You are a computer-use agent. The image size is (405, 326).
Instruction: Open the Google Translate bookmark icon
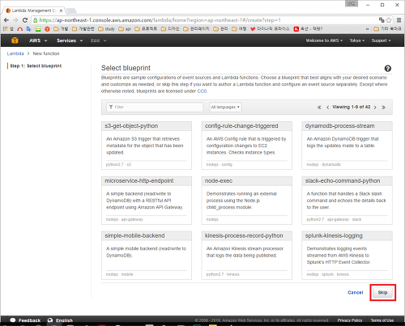[28, 29]
